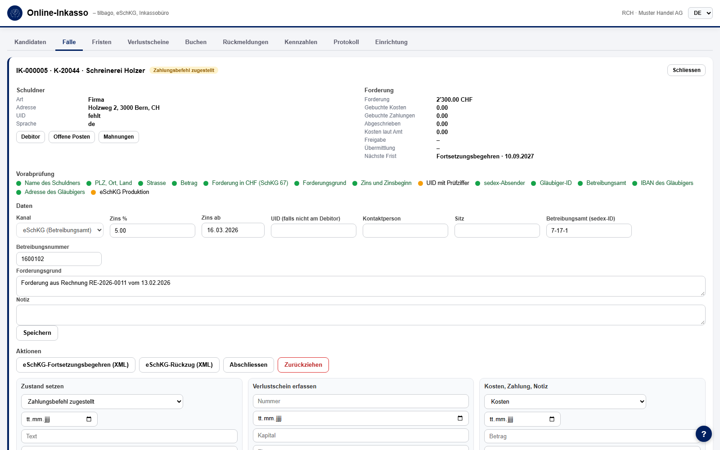The image size is (720, 450).
Task: Open the Kosten type dropdown
Action: (x=565, y=401)
